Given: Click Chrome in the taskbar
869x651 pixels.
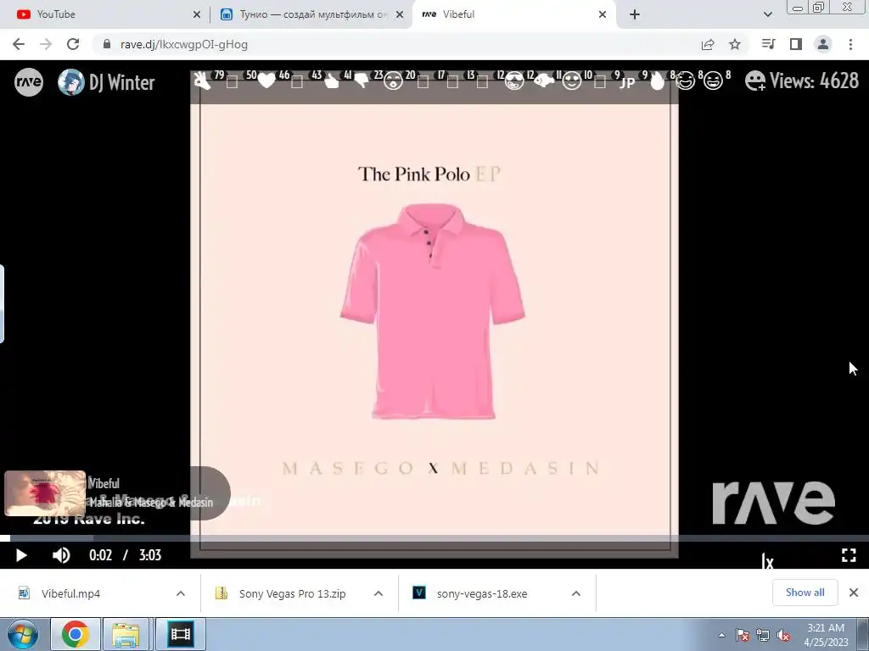Looking at the screenshot, I should click(76, 634).
